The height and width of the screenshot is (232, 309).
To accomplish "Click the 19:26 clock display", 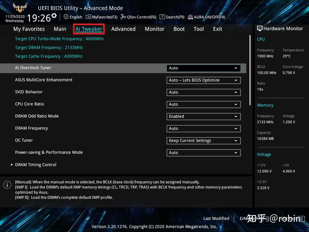I will pos(39,18).
